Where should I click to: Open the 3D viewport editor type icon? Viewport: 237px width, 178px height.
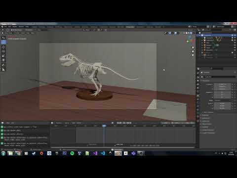coord(2,30)
